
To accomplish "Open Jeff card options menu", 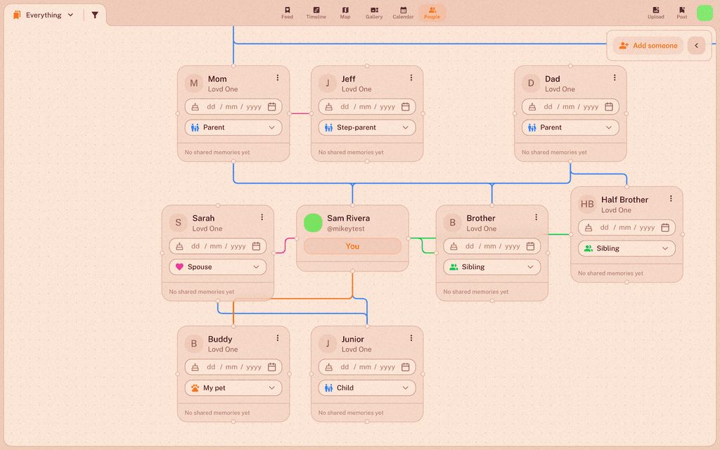I will [411, 78].
